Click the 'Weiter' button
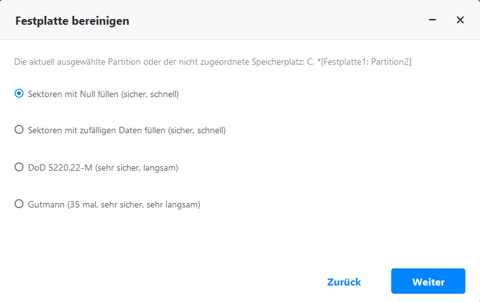 [x=428, y=282]
